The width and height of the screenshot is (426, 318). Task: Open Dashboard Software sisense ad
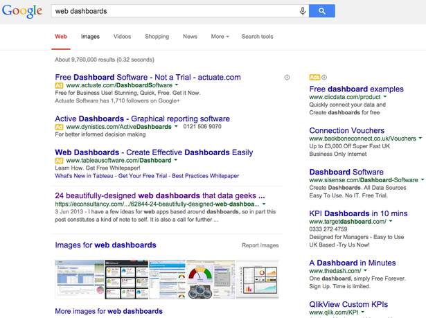(x=346, y=172)
